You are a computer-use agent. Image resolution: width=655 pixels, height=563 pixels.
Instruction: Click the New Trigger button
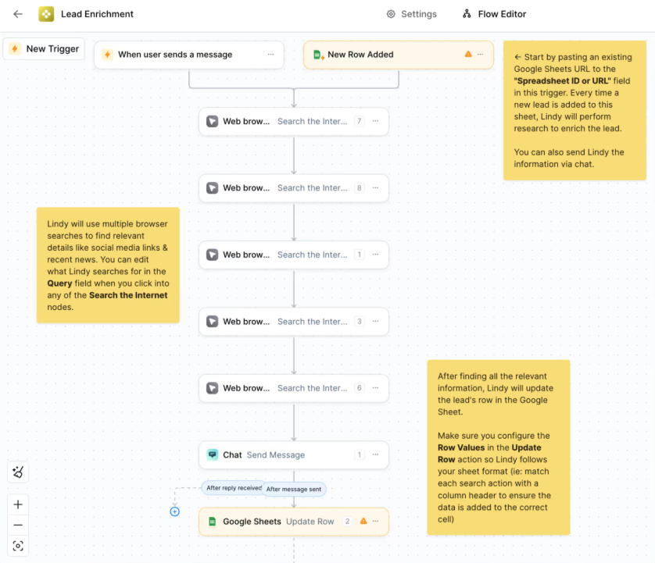44,48
